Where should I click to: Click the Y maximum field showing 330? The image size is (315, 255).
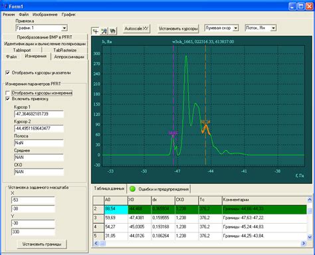33,232
